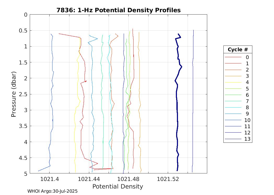
Task: Click the x-axis tick label 1021.4
Action: [x=49, y=179]
